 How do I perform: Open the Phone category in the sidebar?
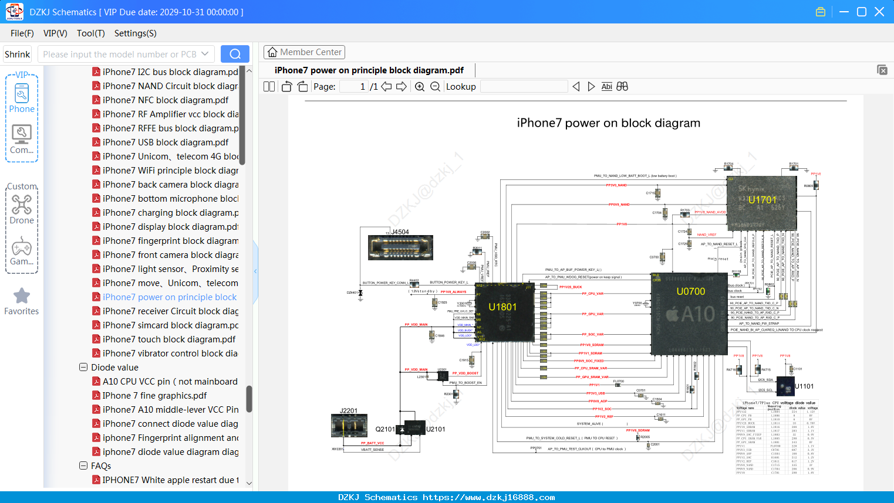click(22, 97)
